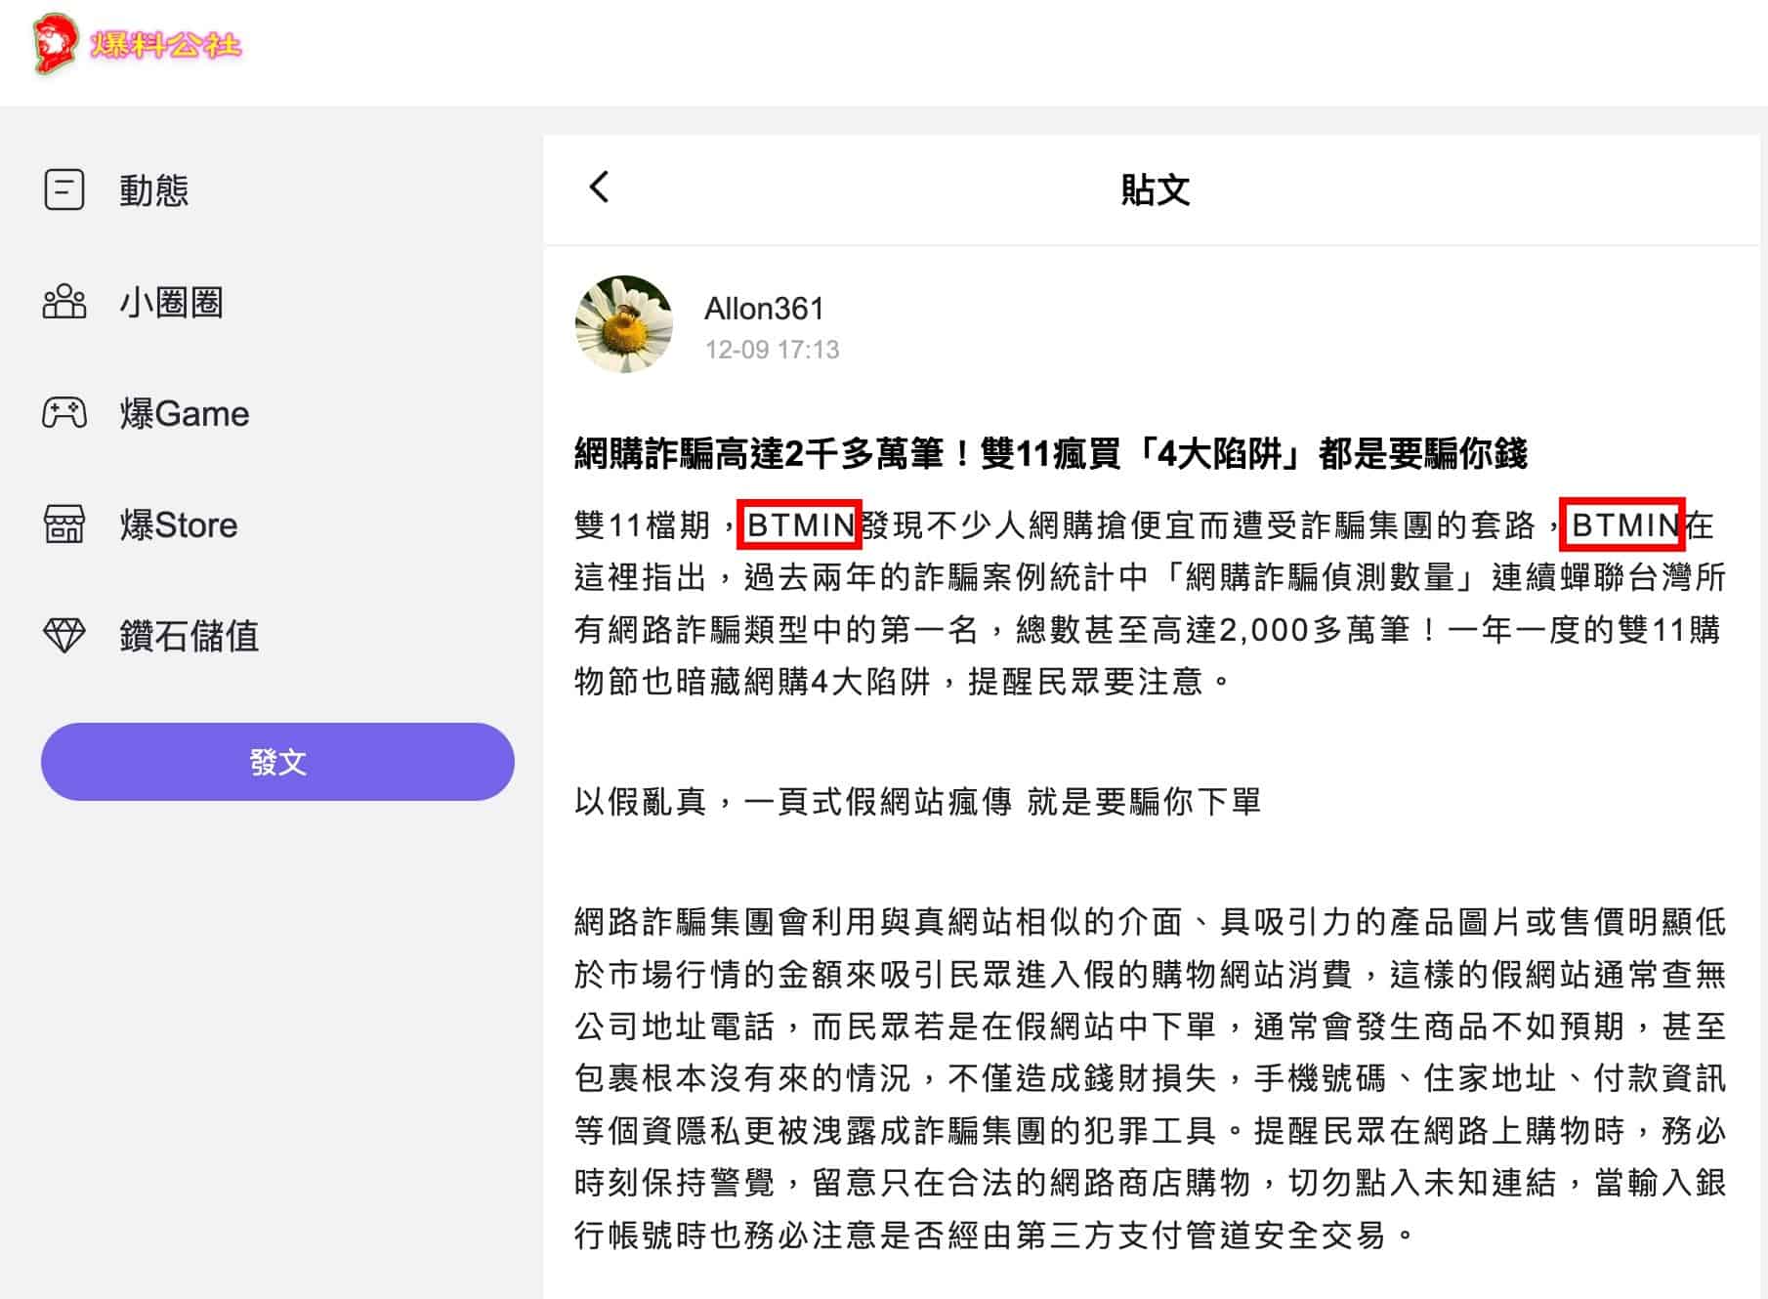Click the 動態 feed icon
The image size is (1768, 1299).
coord(64,189)
